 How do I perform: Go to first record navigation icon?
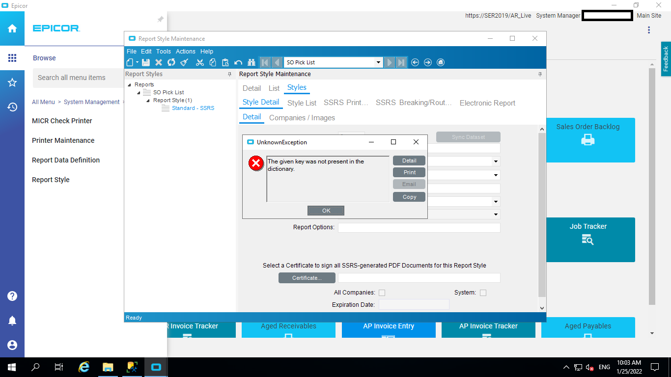coord(265,62)
